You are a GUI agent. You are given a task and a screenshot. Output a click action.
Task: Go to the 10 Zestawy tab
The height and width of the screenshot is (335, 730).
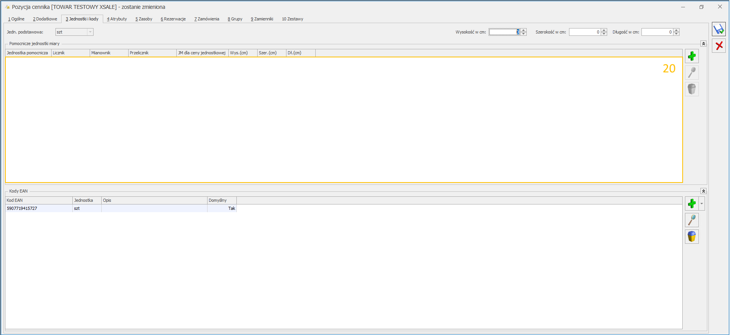292,19
